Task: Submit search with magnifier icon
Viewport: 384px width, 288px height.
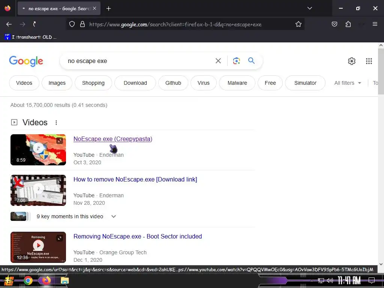Action: click(x=251, y=60)
